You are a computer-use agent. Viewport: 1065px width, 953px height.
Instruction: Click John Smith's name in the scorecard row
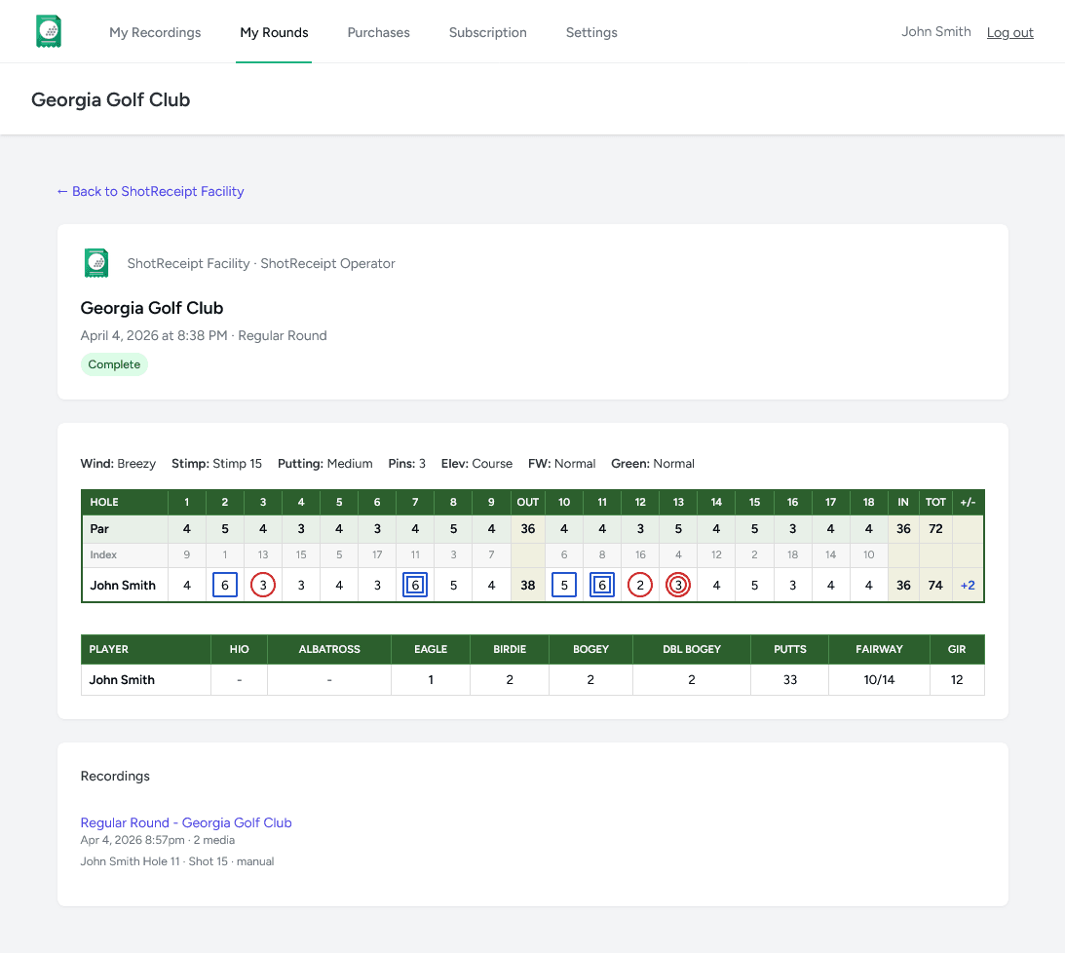pyautogui.click(x=123, y=585)
